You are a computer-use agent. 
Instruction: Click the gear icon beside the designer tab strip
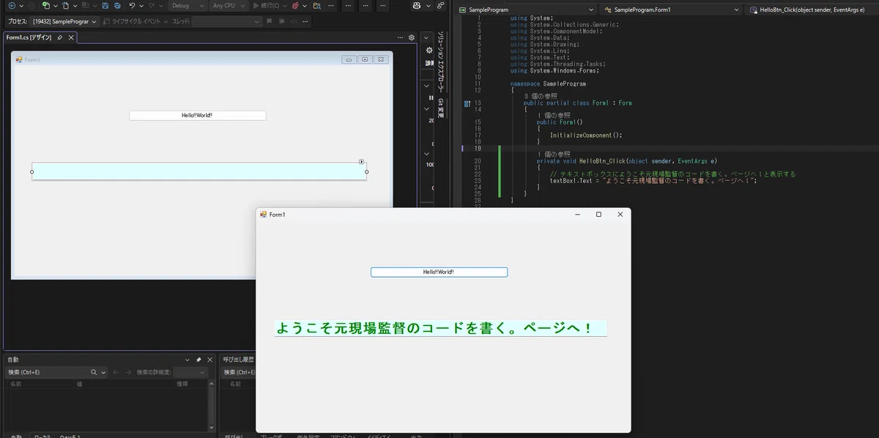[412, 37]
